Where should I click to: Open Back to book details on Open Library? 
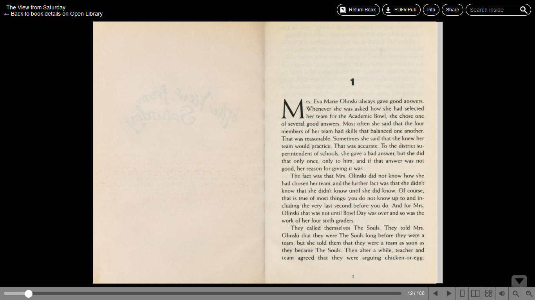click(x=54, y=14)
